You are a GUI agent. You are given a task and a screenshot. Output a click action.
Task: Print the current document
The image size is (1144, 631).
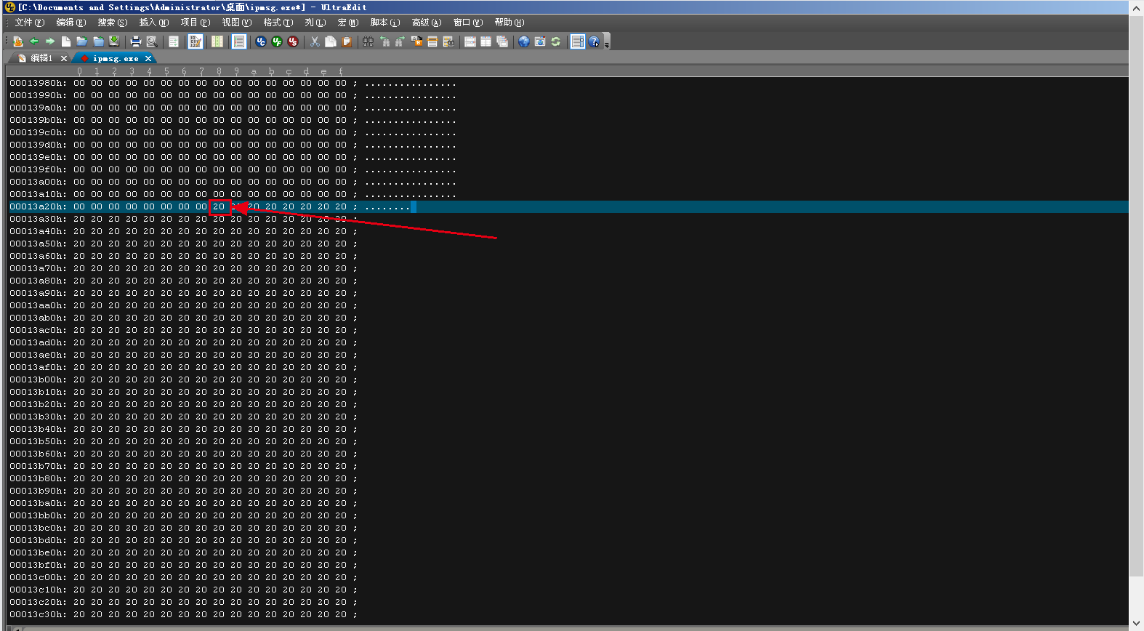[135, 41]
